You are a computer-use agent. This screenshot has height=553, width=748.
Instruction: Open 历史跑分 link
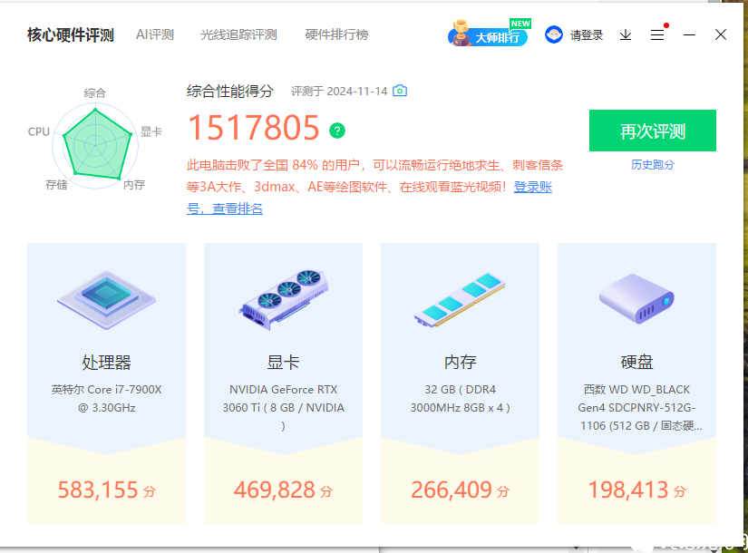coord(653,165)
